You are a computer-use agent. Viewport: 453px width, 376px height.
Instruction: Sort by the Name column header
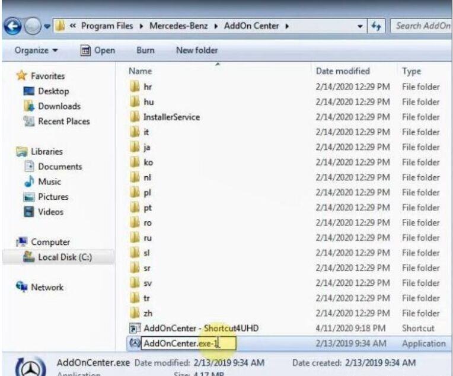140,71
